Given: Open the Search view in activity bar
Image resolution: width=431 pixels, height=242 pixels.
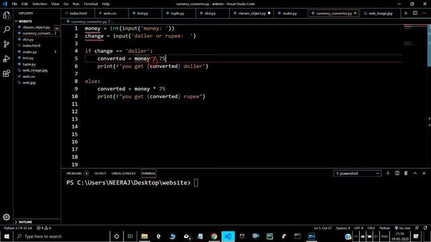Looking at the screenshot, I should click(7, 30).
